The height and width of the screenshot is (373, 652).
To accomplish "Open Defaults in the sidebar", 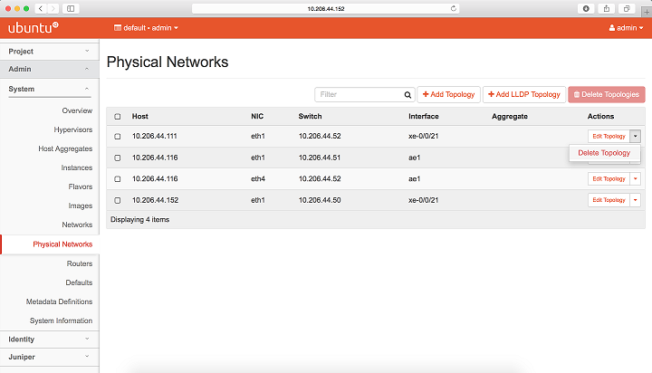I will click(79, 282).
